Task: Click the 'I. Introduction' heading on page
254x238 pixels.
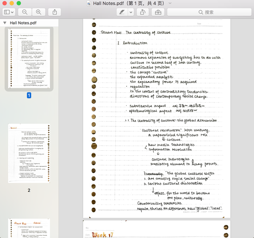Action: click(133, 43)
